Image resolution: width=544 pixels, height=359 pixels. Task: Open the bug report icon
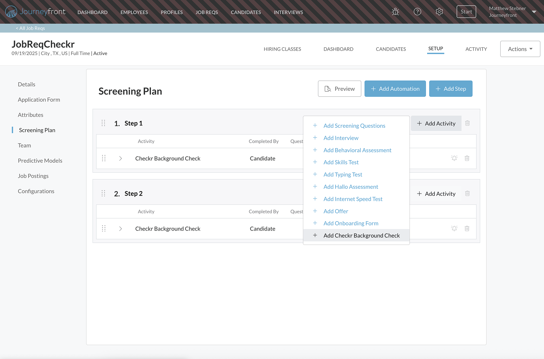click(x=395, y=12)
